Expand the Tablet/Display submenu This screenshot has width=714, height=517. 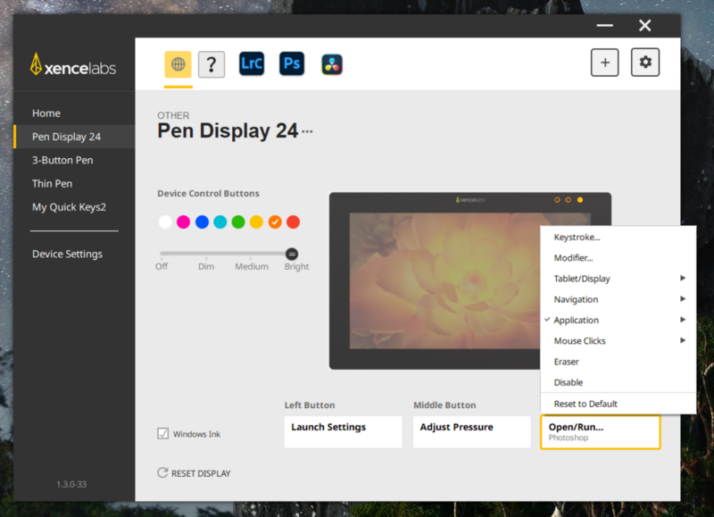coord(618,279)
